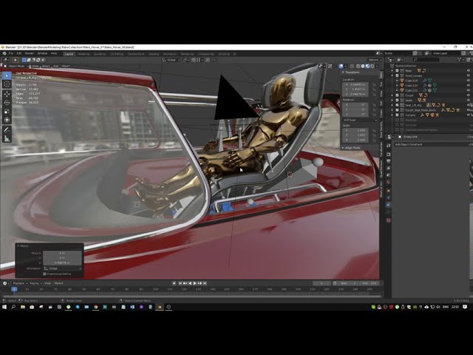Click the current frame marker in timeline
473x355 pixels.
pyautogui.click(x=14, y=289)
